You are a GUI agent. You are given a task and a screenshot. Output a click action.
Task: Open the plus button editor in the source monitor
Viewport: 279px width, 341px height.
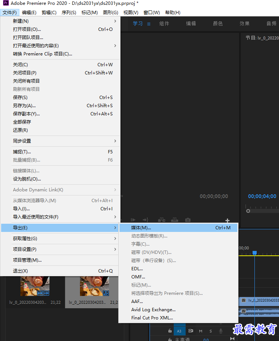(x=227, y=220)
